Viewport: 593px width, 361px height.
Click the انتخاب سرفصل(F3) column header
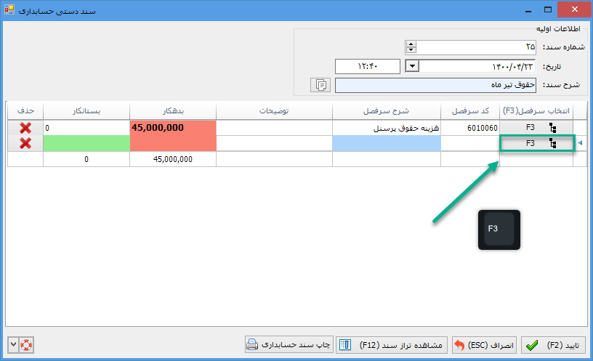click(536, 110)
